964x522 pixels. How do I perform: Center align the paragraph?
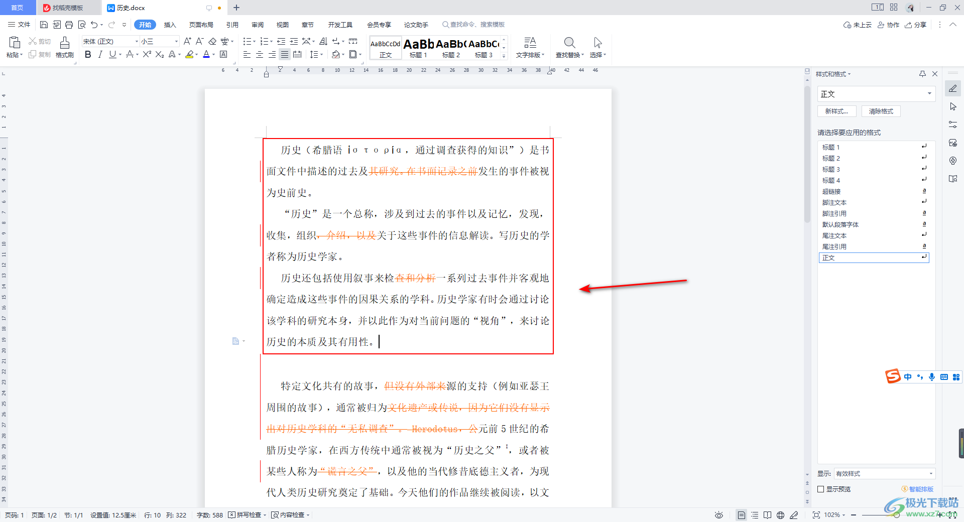(x=260, y=54)
